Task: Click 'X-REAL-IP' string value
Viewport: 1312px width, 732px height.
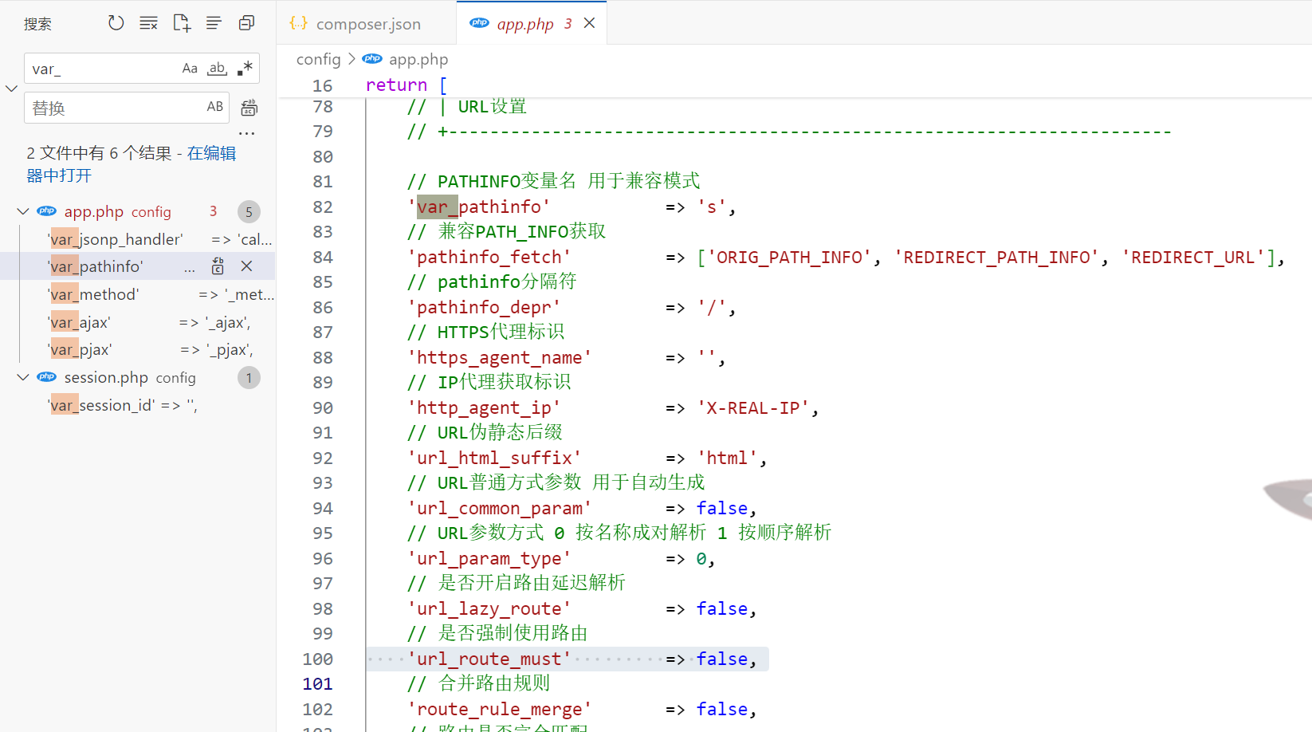Action: point(752,407)
